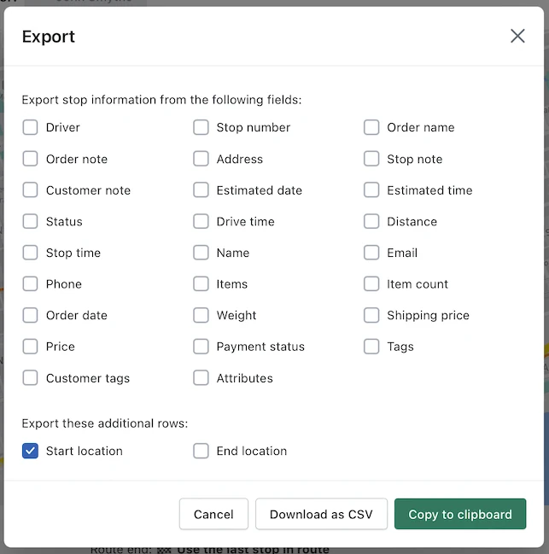Check the Stop number field
This screenshot has width=549, height=554.
click(x=201, y=127)
